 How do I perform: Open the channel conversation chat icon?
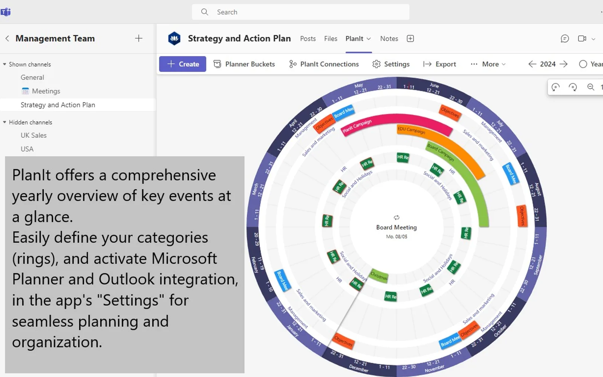tap(565, 38)
